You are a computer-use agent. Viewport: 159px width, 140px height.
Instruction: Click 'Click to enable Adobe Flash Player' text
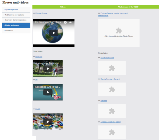click(x=119, y=36)
